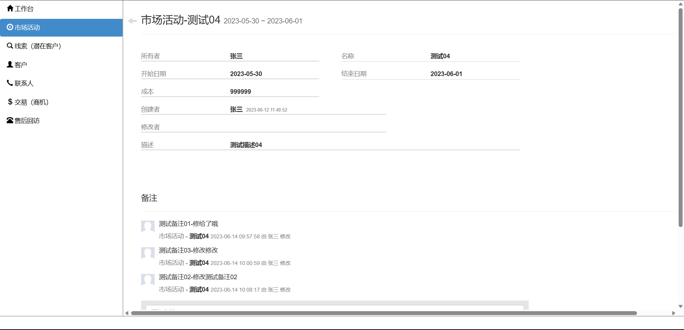The height and width of the screenshot is (330, 684).
Task: Open 线索（潜在客户） section
Action: click(61, 46)
